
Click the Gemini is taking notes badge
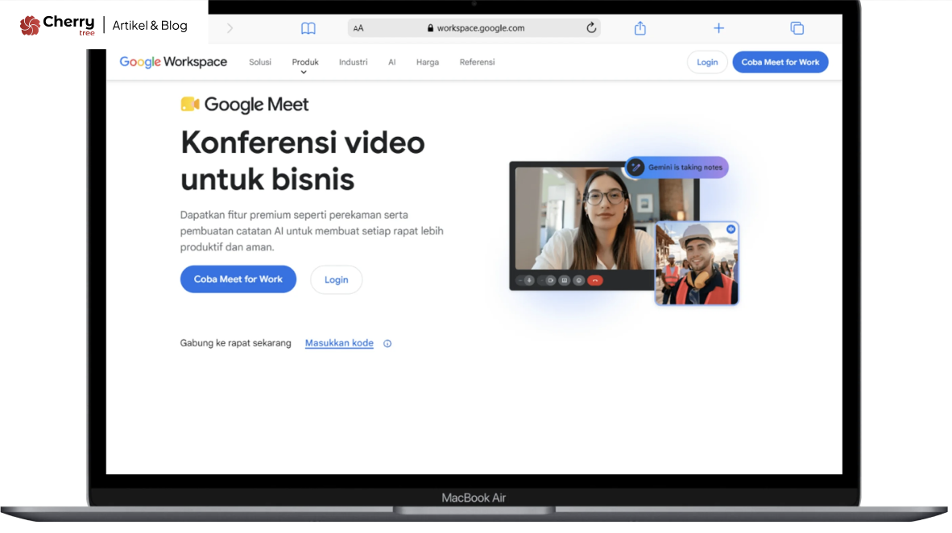(677, 167)
